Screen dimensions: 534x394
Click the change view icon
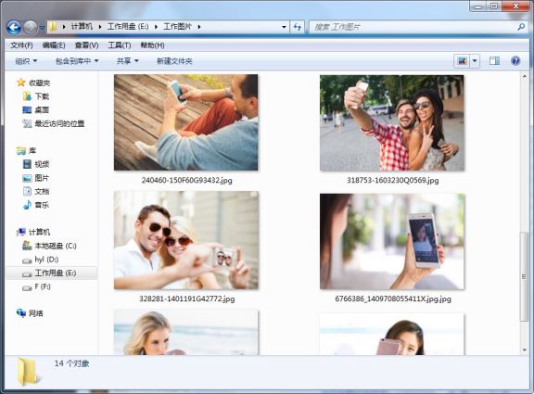point(462,61)
